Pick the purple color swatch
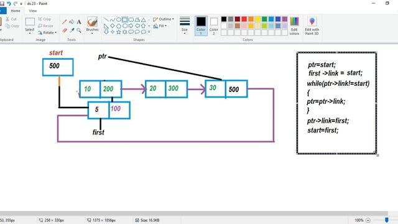Screen dimensions: 398x224 click(285, 19)
